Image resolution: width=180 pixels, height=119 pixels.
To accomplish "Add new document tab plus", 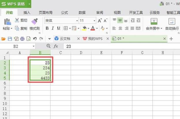I will click(x=171, y=39).
